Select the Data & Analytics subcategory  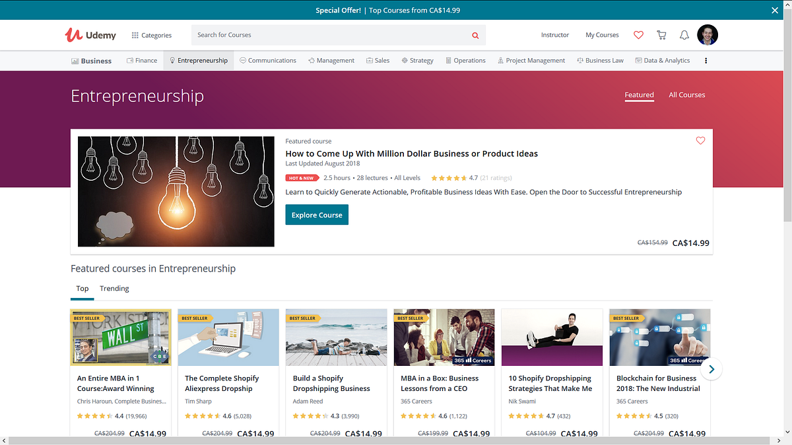(663, 61)
